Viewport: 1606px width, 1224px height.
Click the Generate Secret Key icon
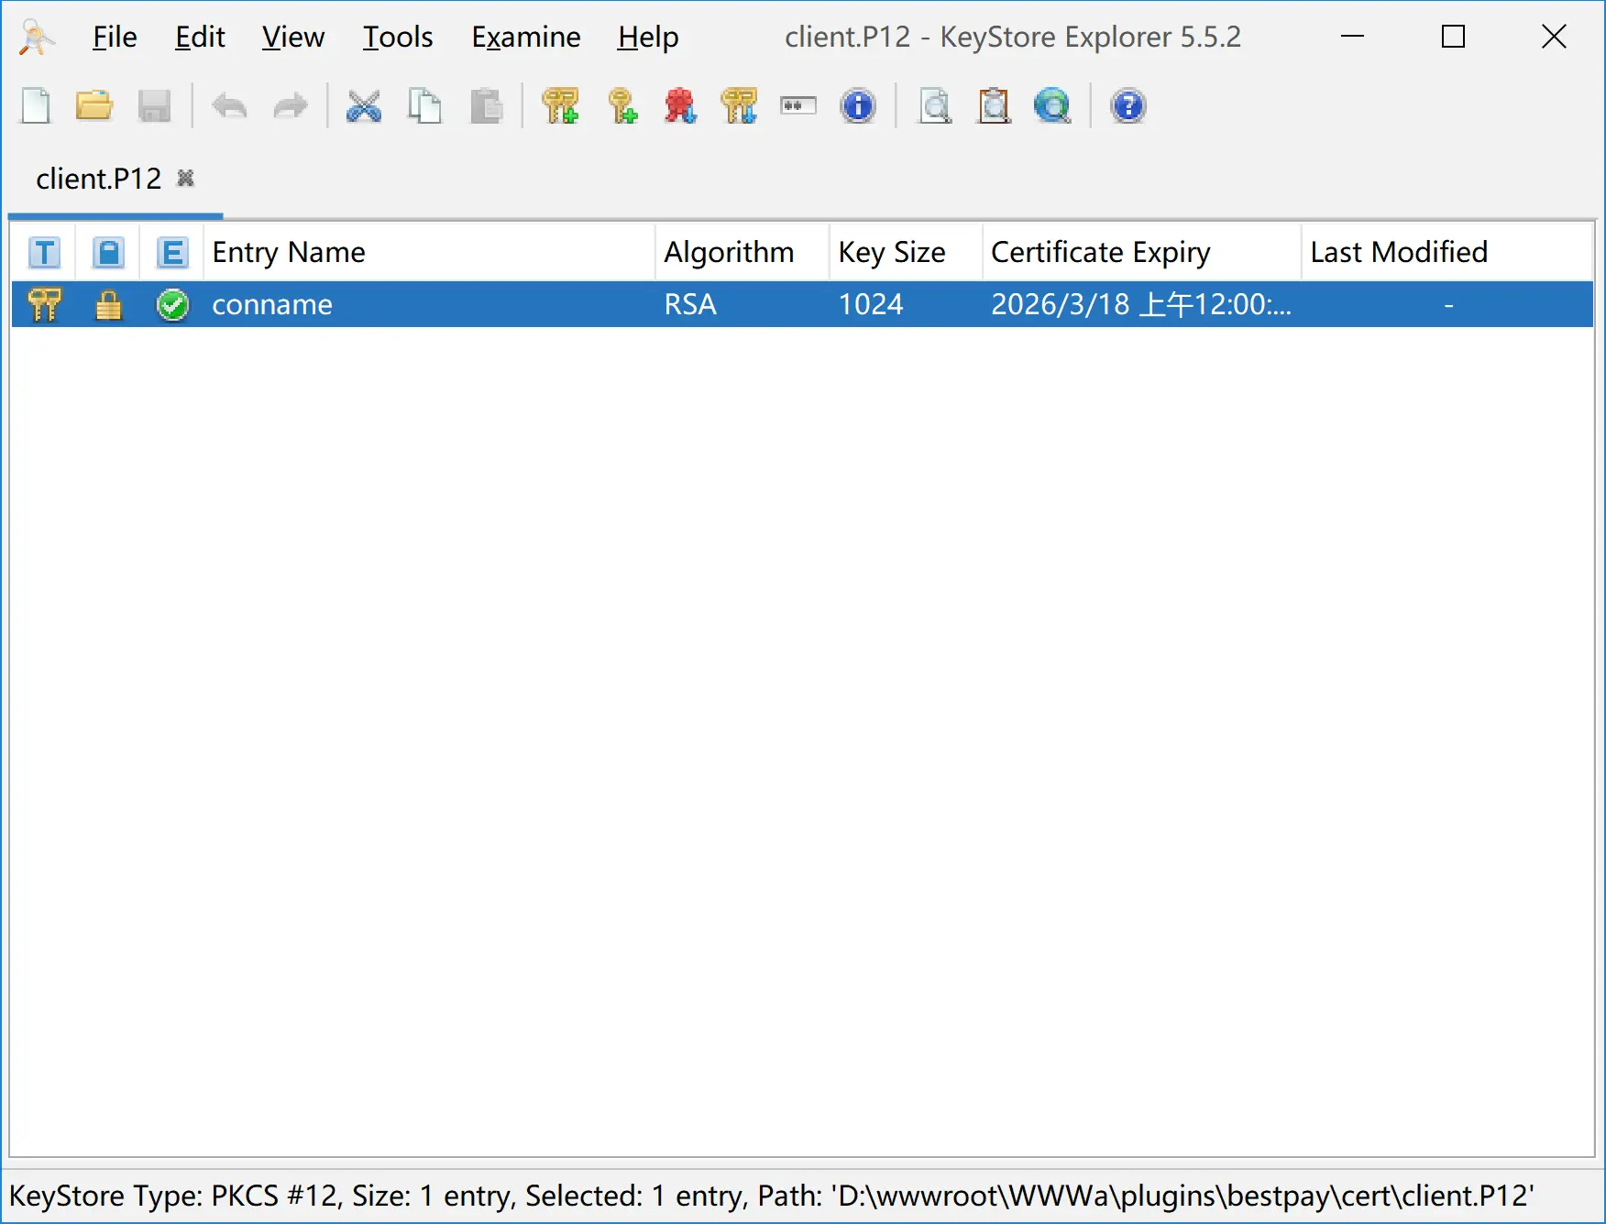pos(622,106)
